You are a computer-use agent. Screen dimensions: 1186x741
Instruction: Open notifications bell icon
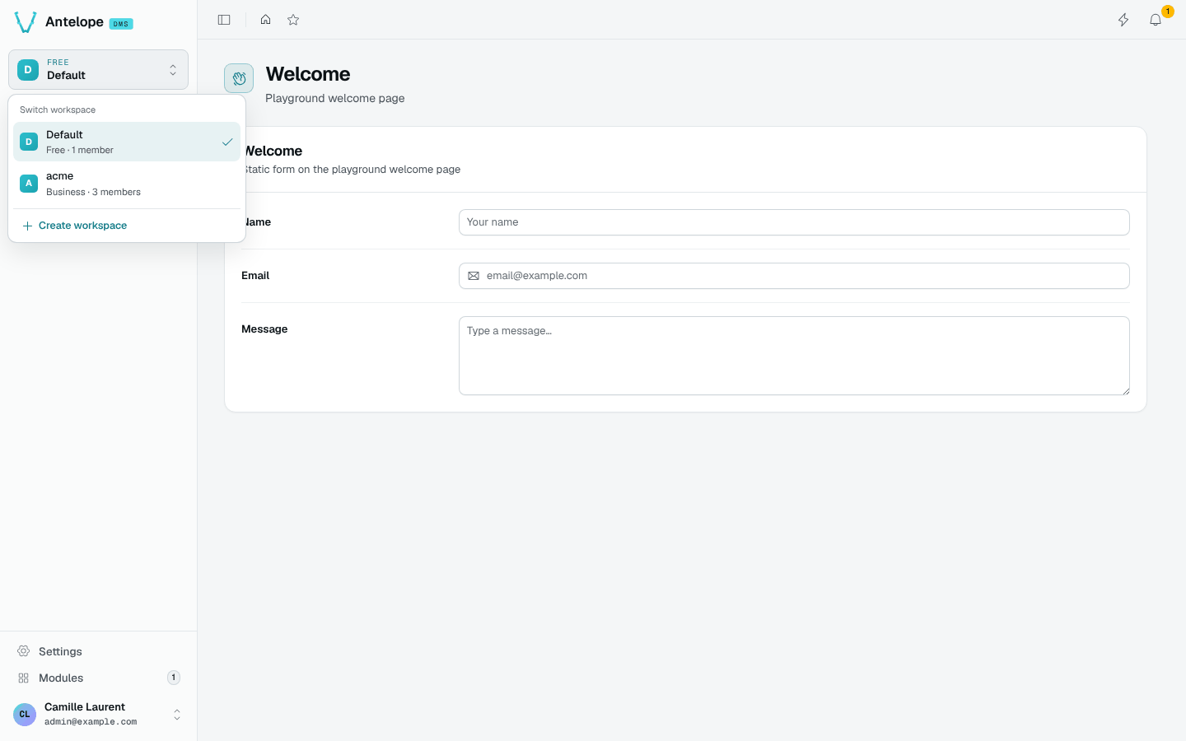(x=1156, y=20)
